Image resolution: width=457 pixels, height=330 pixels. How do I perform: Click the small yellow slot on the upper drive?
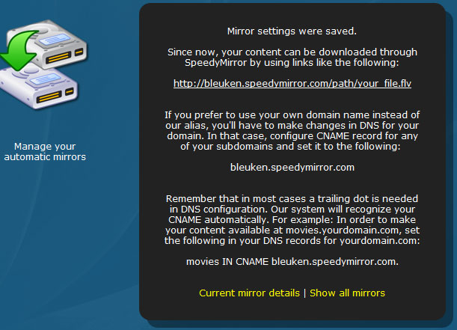point(79,52)
